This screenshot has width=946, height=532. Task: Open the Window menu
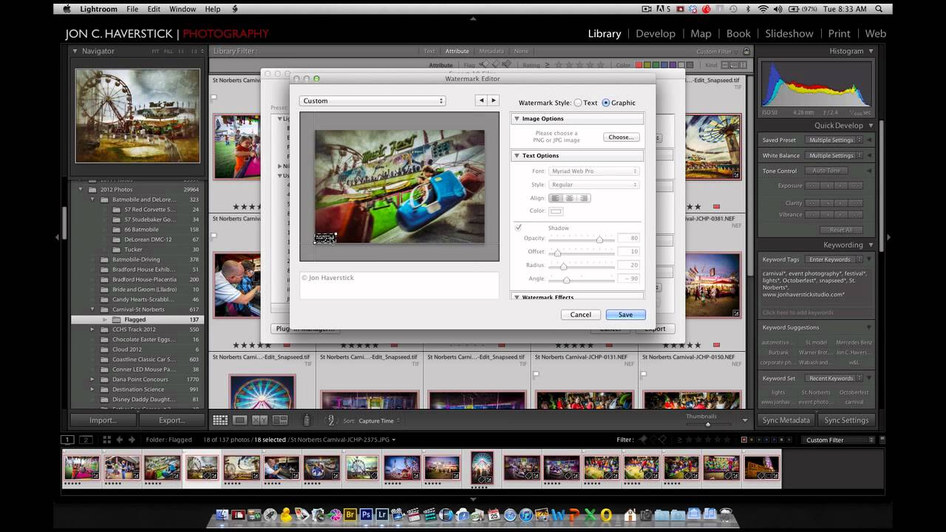183,9
